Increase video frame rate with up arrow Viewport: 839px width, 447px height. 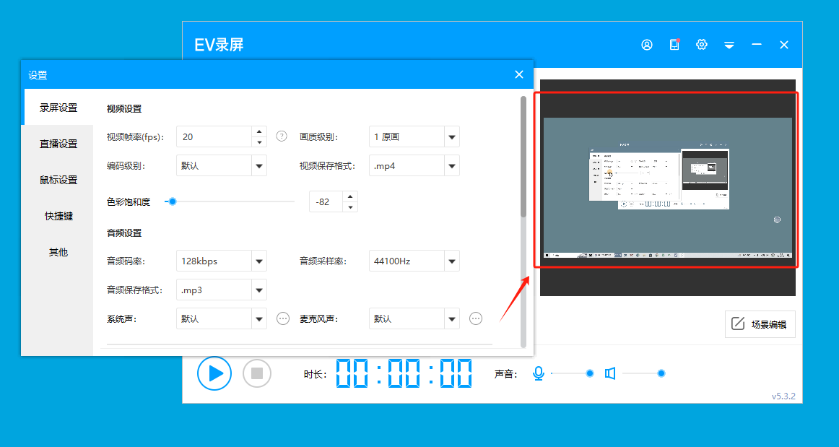(260, 131)
